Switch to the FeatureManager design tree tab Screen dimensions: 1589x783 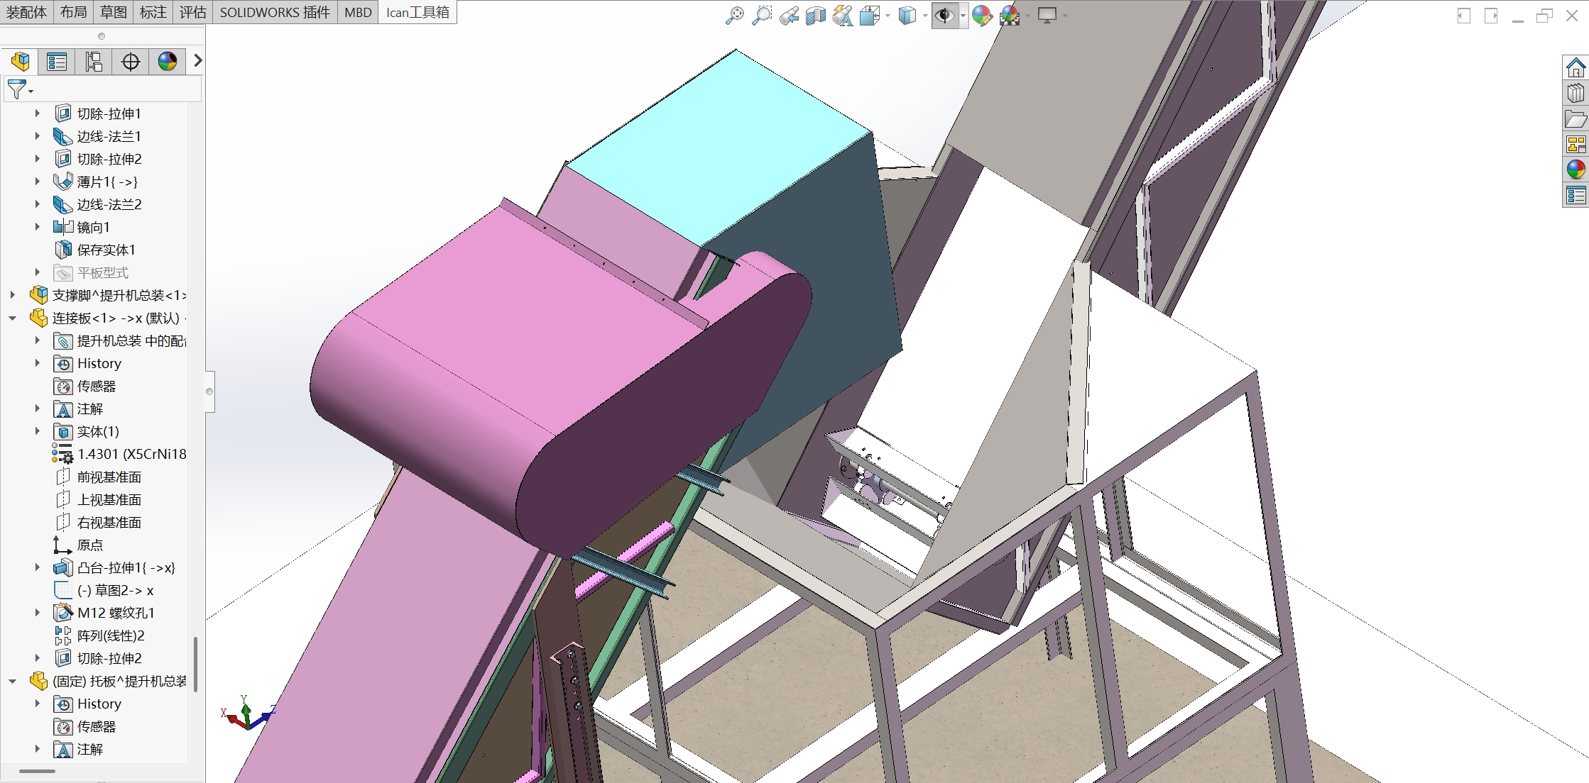tap(20, 62)
